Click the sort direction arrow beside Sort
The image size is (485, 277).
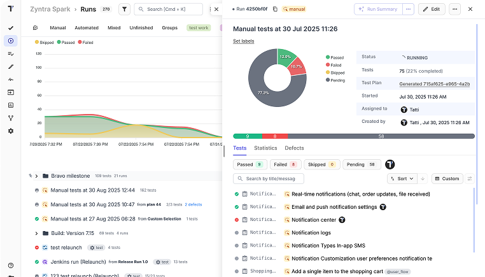423,179
